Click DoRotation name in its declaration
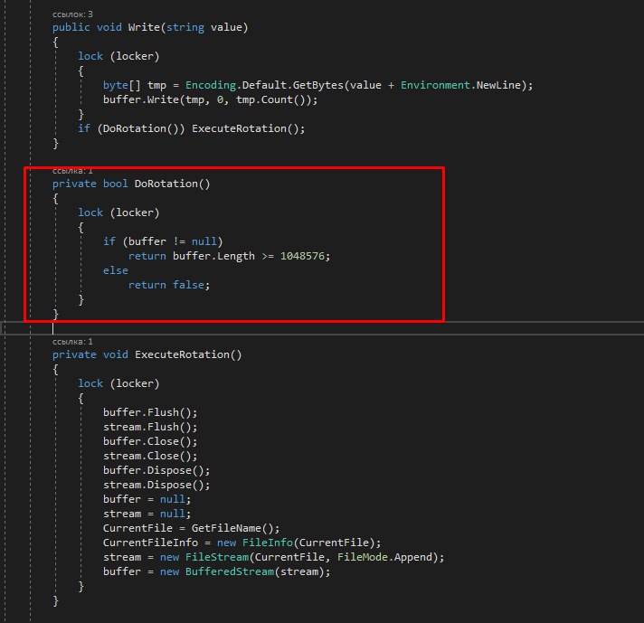644x623 pixels. [x=166, y=184]
